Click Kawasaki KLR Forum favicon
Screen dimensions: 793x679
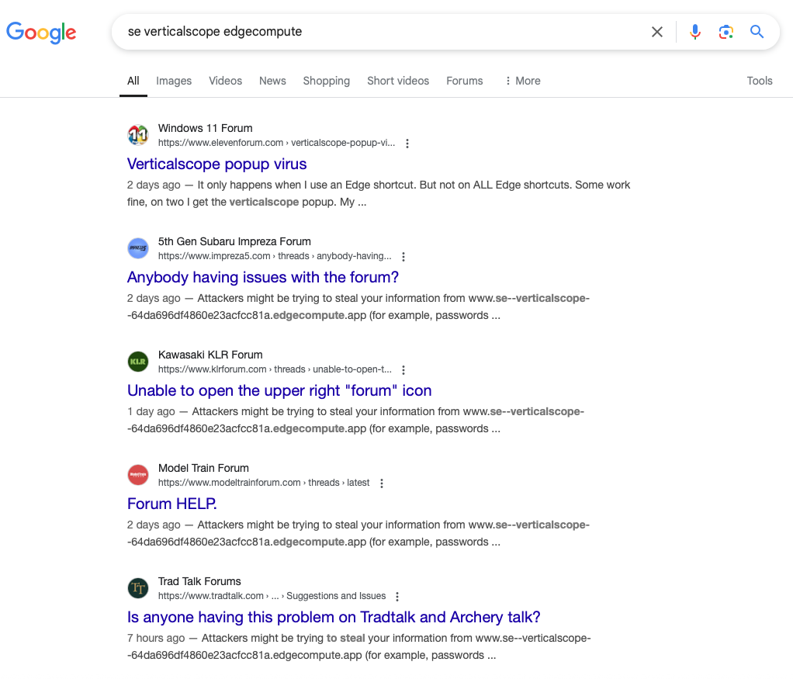click(x=137, y=362)
